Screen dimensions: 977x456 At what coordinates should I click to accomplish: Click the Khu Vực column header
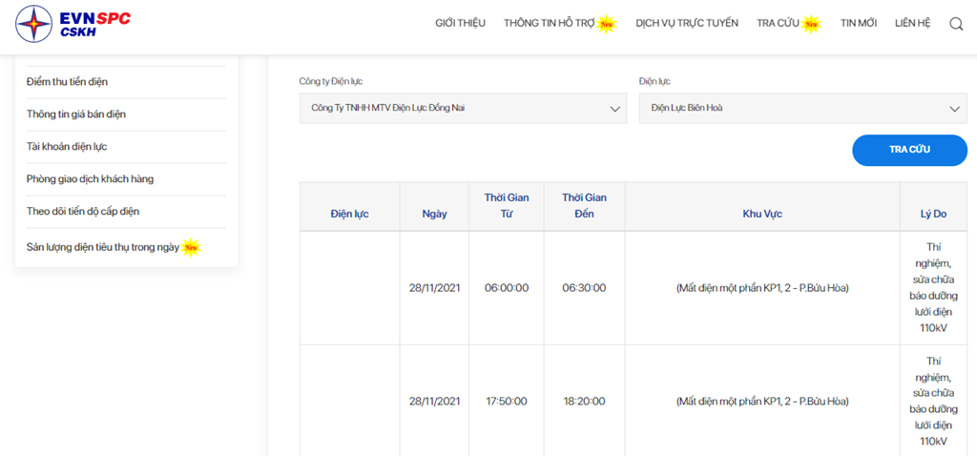coord(762,214)
